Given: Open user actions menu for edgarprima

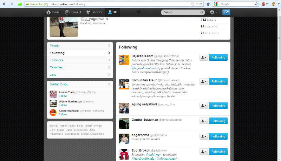Looking at the screenshot, I should pos(204,136).
